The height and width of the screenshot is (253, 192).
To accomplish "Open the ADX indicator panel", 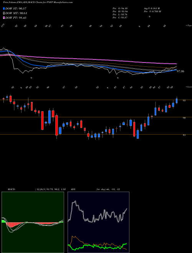I will (98, 222).
